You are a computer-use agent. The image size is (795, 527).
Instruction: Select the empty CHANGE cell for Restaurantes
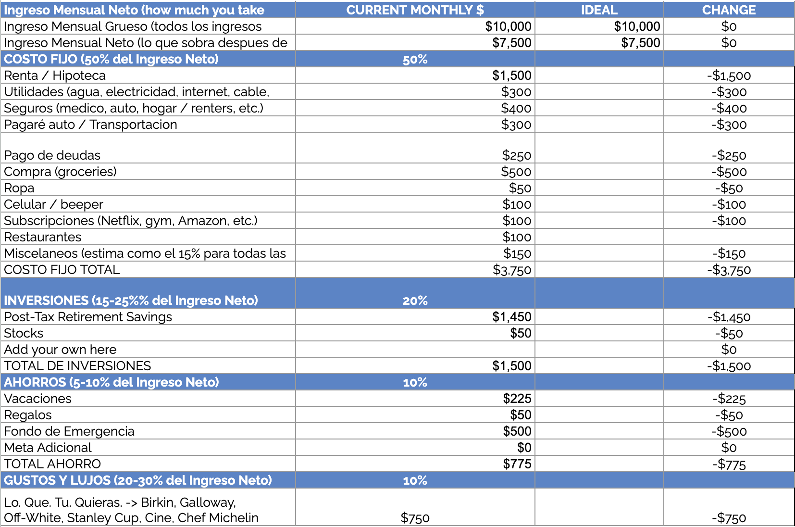point(729,237)
